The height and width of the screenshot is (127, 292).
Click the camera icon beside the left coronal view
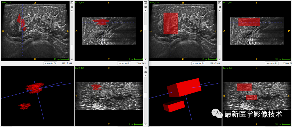[x=145, y=72]
